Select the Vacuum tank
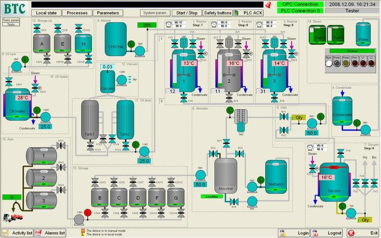Screen dimensions: 381x238 (x=110, y=82)
